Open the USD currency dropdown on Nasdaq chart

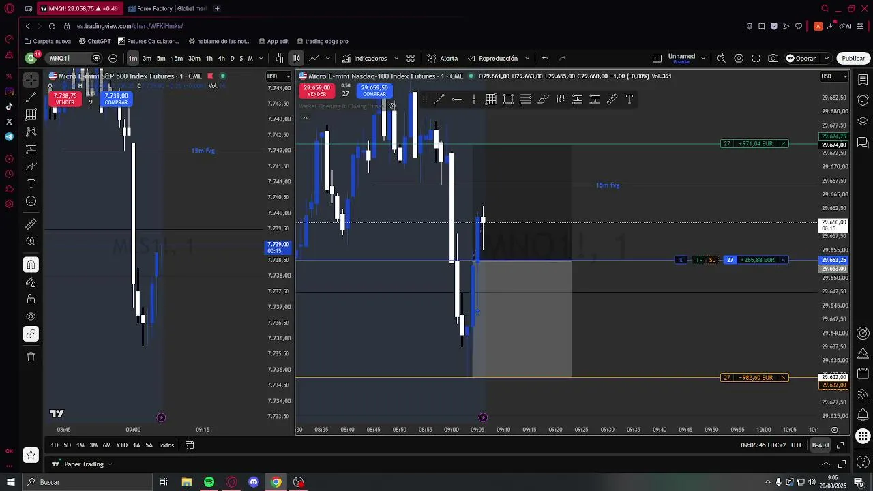[832, 76]
